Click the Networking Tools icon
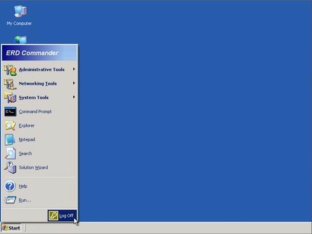Viewport: 312px width, 234px height. (x=10, y=84)
